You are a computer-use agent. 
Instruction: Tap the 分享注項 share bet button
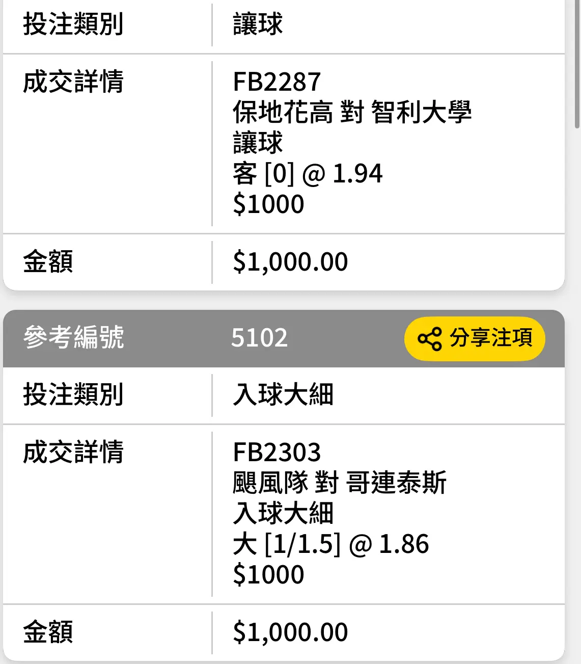pyautogui.click(x=475, y=339)
